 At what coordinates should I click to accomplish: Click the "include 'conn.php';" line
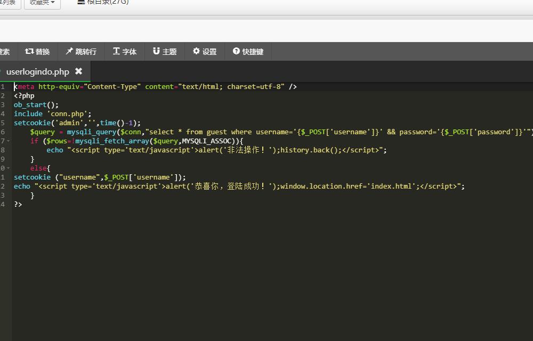(53, 114)
